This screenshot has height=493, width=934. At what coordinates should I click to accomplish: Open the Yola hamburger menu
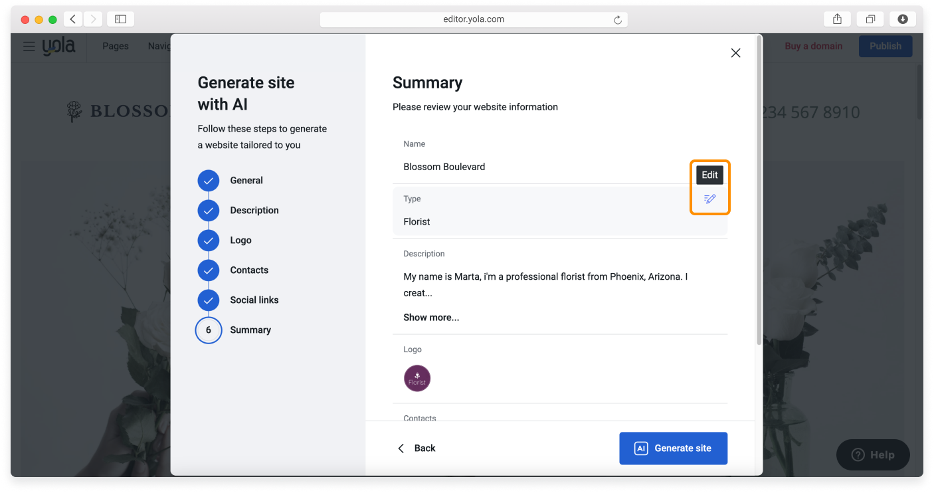[x=29, y=47]
